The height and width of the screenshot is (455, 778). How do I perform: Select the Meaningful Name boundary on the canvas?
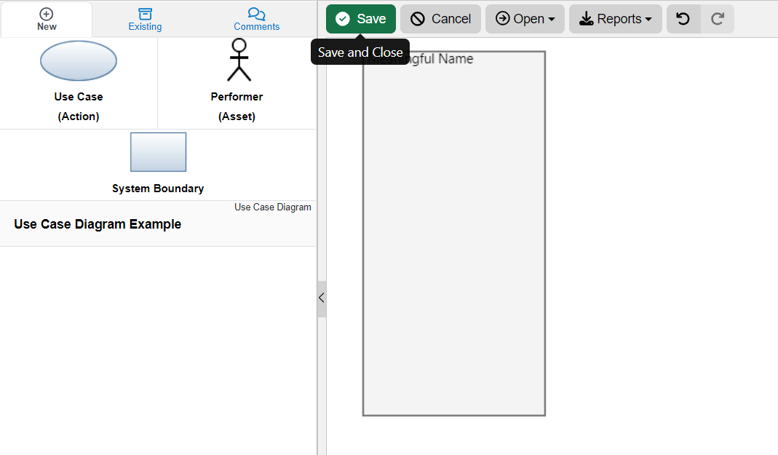pos(453,233)
